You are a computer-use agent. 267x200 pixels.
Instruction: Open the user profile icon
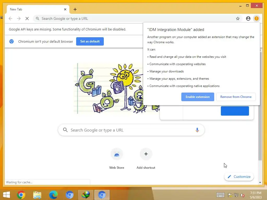pyautogui.click(x=248, y=18)
